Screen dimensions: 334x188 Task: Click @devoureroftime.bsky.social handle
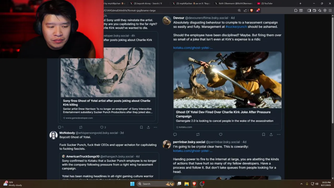pos(207,18)
